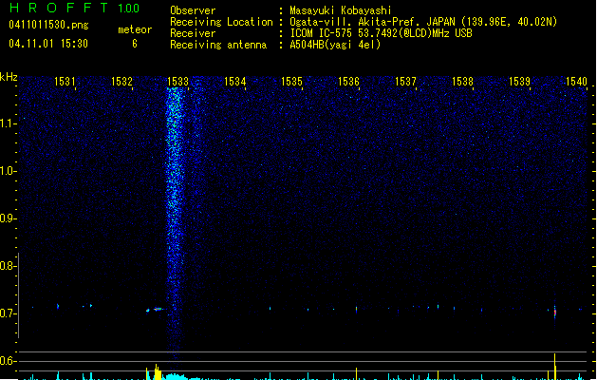This screenshot has width=597, height=380.
Task: Click the 0.9 kHz frequency label
Action: coord(8,218)
